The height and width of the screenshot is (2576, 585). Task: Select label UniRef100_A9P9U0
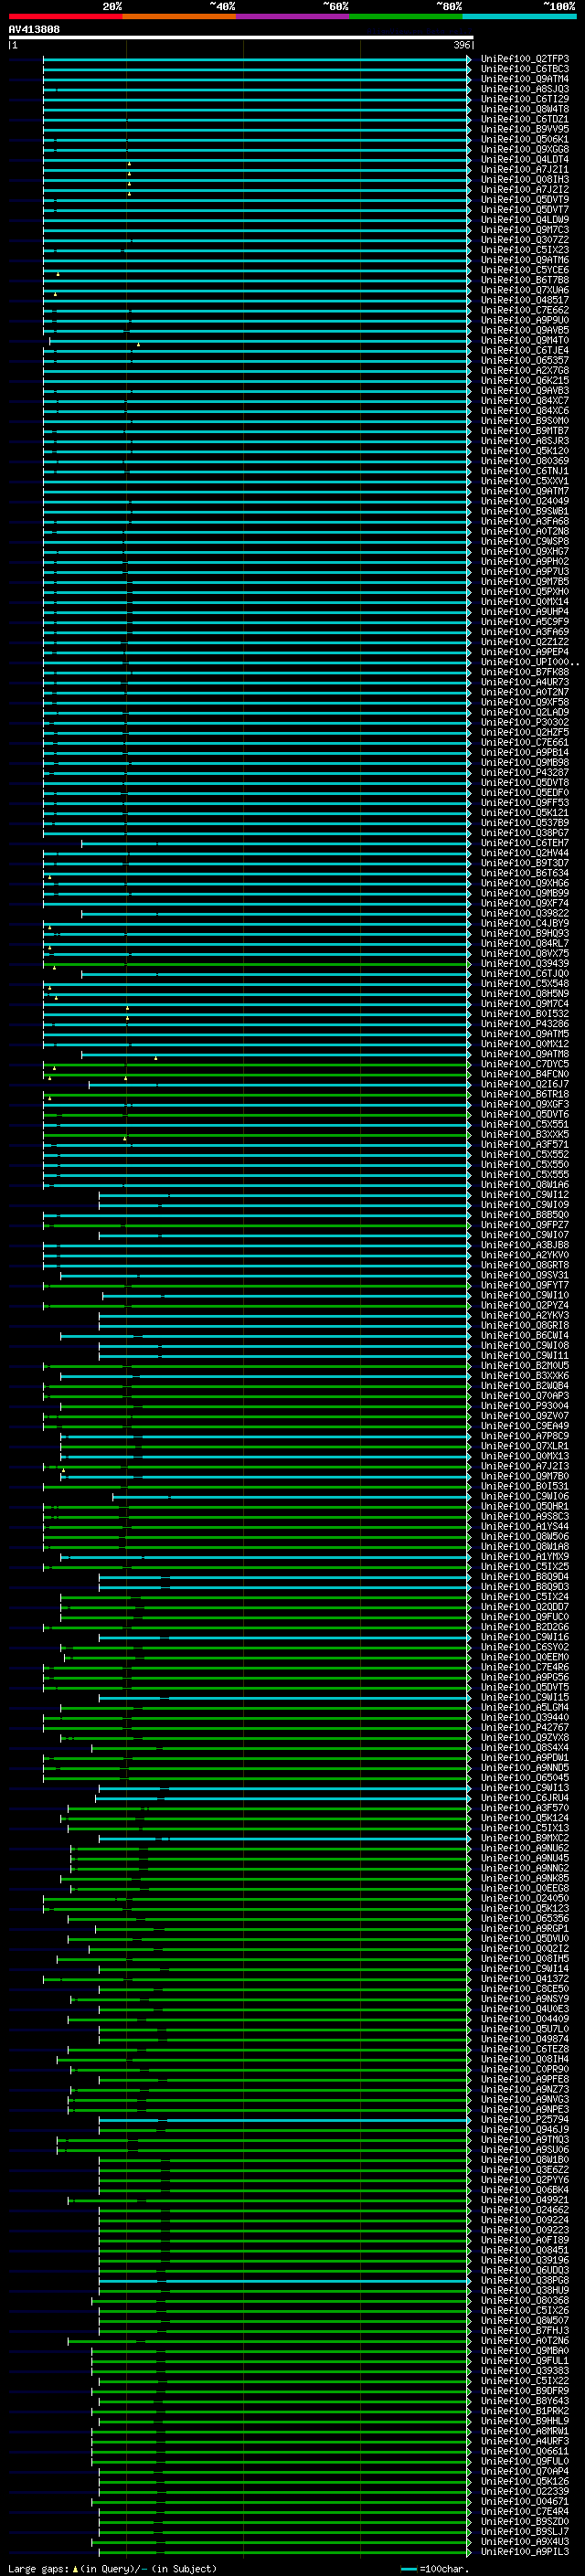tap(525, 320)
